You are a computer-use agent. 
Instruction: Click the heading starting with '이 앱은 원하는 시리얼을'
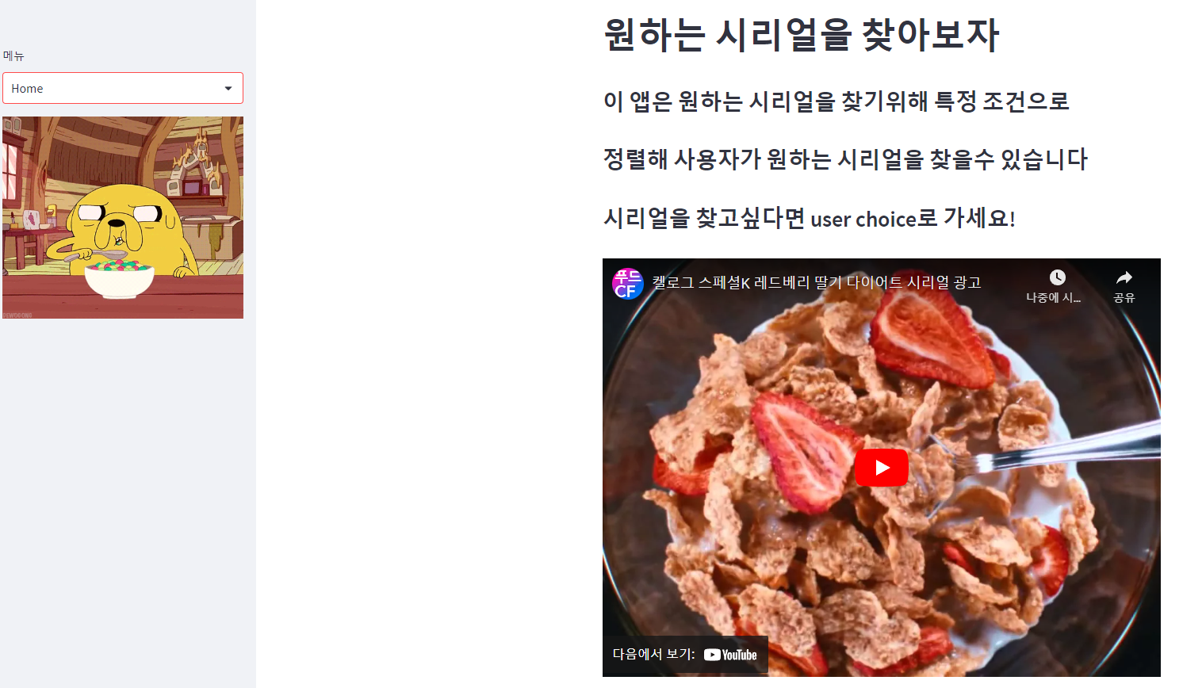click(x=837, y=101)
